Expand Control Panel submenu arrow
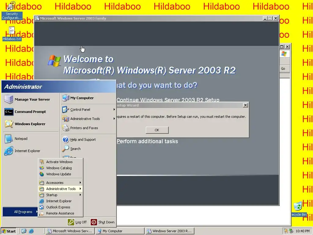313x235 pixels. (114, 110)
